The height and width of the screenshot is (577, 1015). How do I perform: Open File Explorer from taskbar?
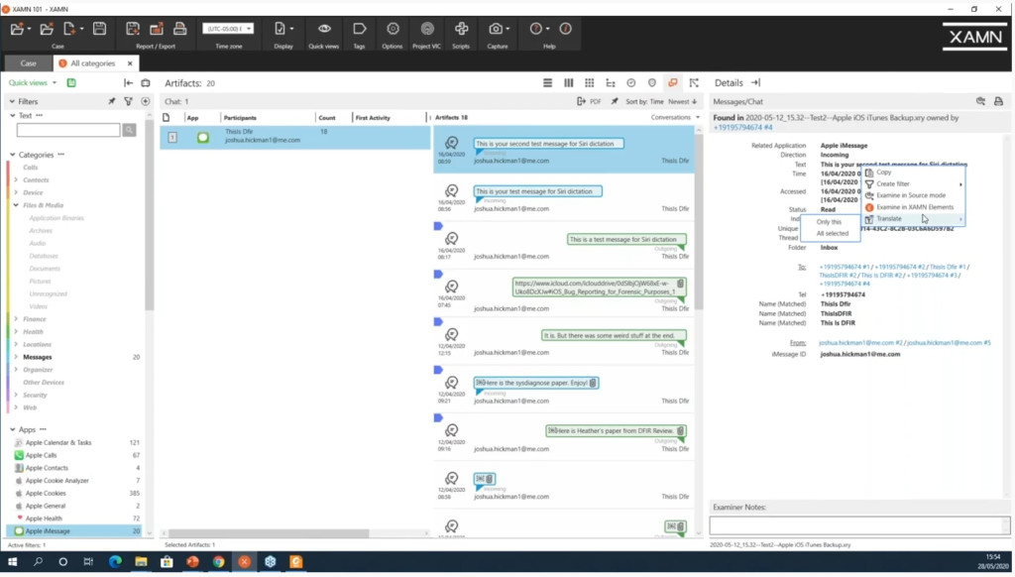coord(141,562)
